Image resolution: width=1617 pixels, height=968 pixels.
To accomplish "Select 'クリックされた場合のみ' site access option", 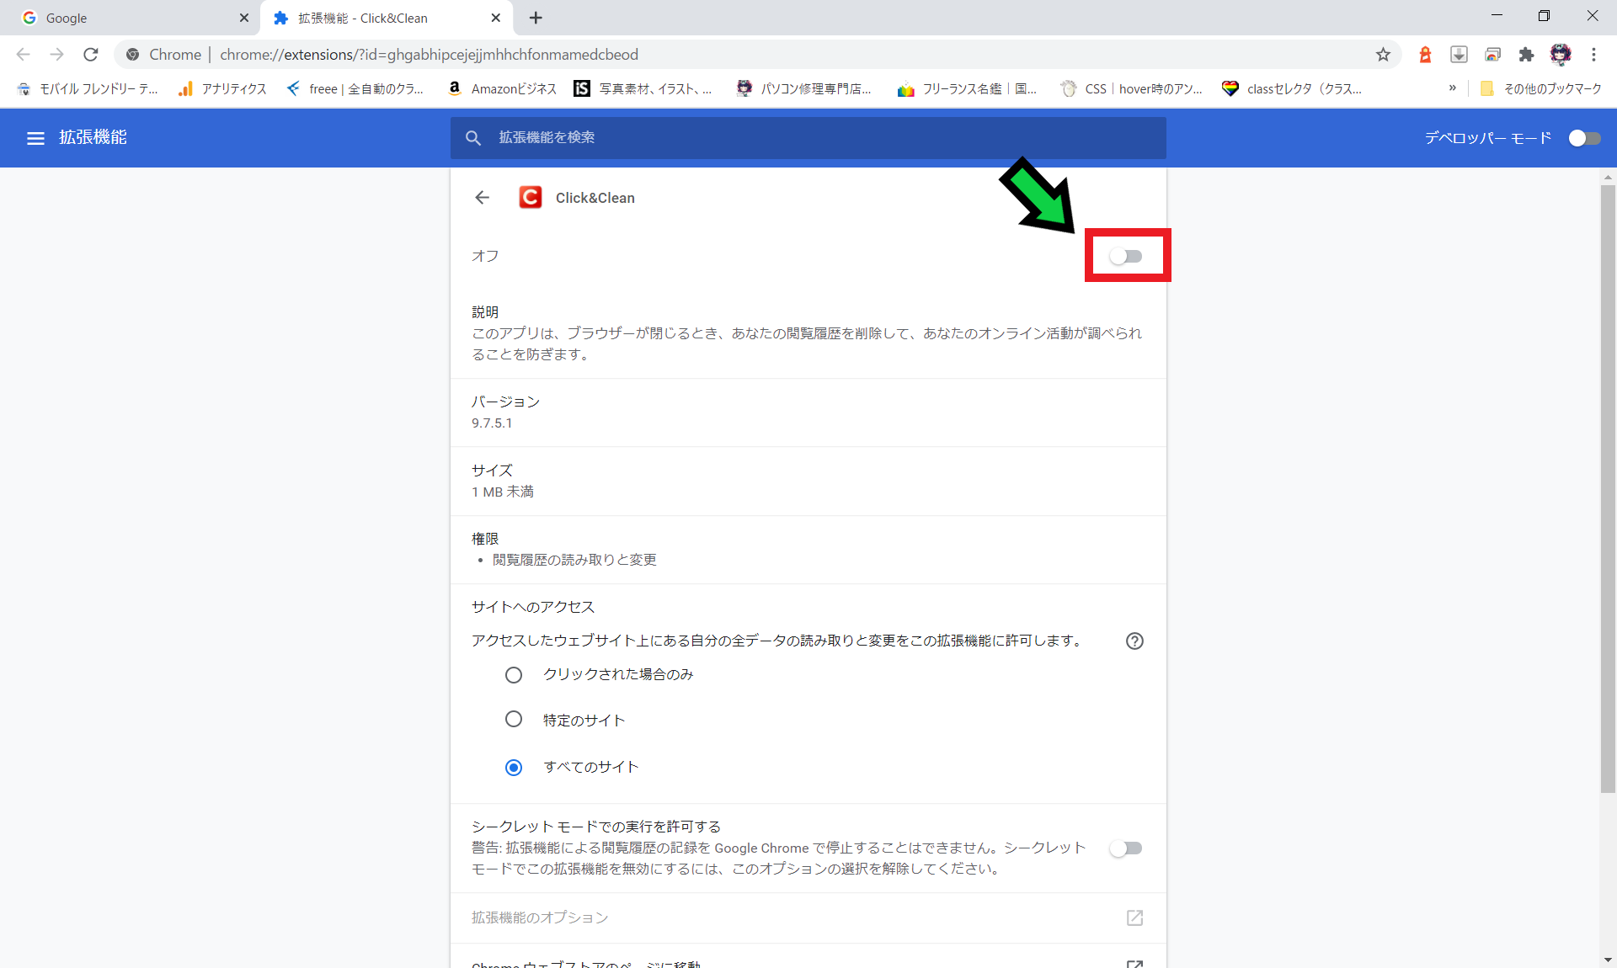I will pyautogui.click(x=514, y=675).
